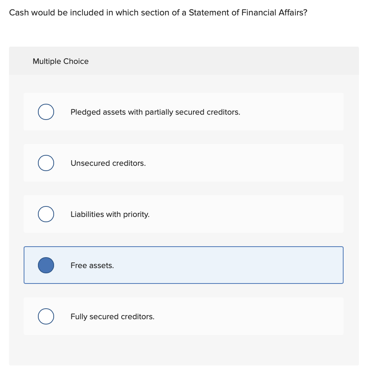Viewport: 389px width, 382px height.
Task: Click the gray header bar above the options
Action: point(225,60)
